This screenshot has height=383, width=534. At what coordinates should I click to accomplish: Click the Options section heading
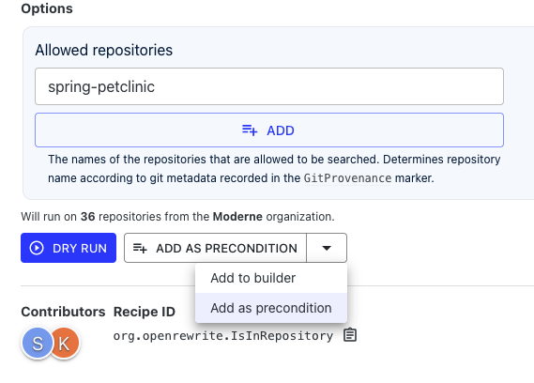coord(47,8)
